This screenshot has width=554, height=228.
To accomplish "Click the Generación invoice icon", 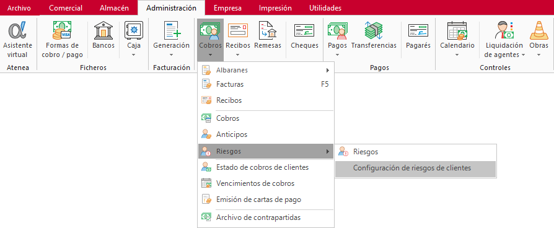I will 172,30.
